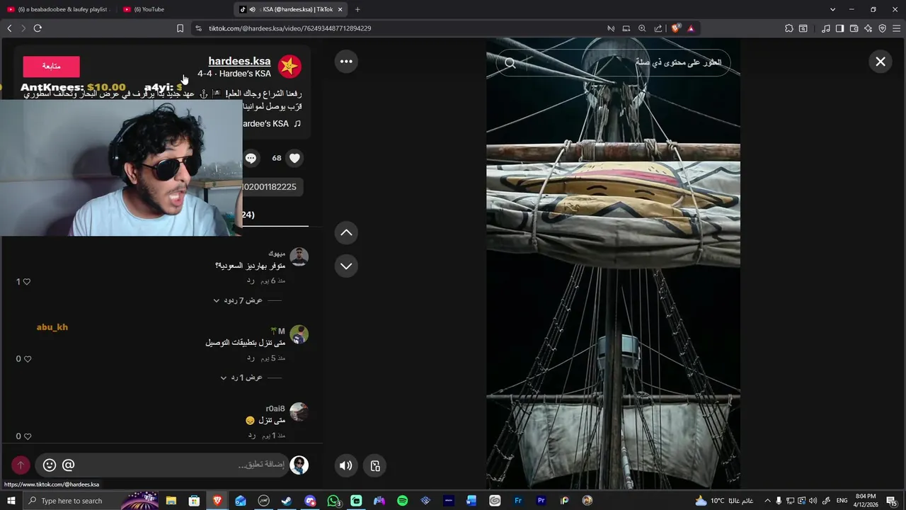Screen dimensions: 906x510
Task: Open a new browser tab
Action: 357,9
